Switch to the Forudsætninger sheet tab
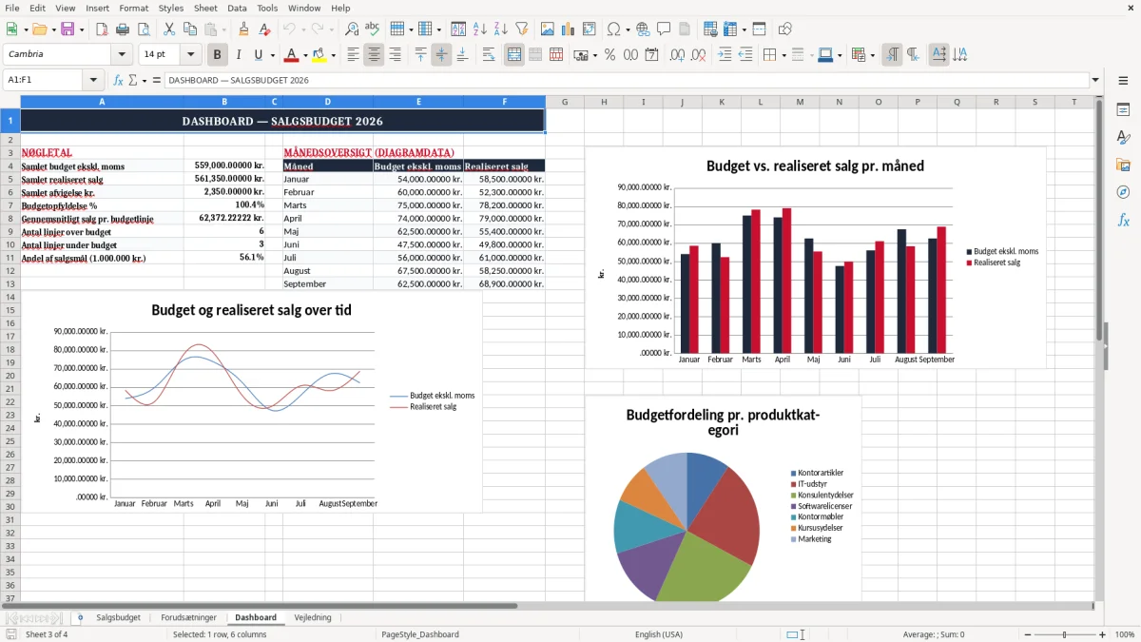This screenshot has height=642, width=1141. 188,618
